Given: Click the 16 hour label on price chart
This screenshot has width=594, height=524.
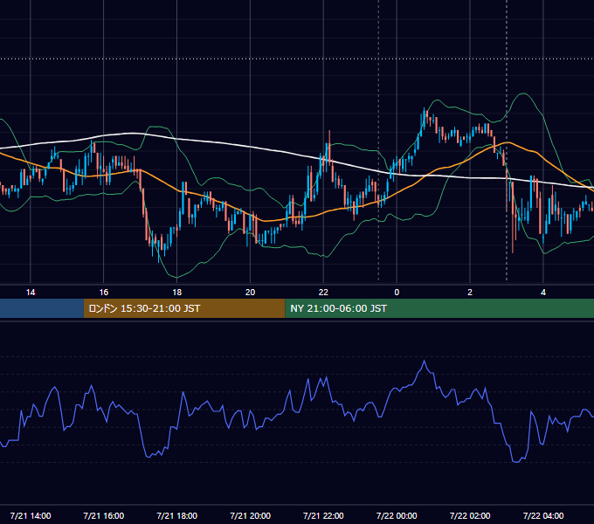Looking at the screenshot, I should pyautogui.click(x=103, y=293).
